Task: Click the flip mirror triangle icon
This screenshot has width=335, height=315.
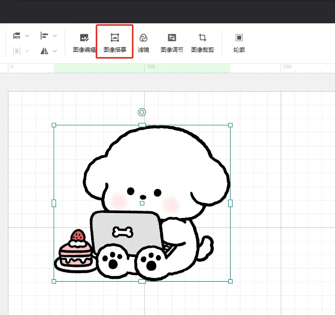Action: 44,50
